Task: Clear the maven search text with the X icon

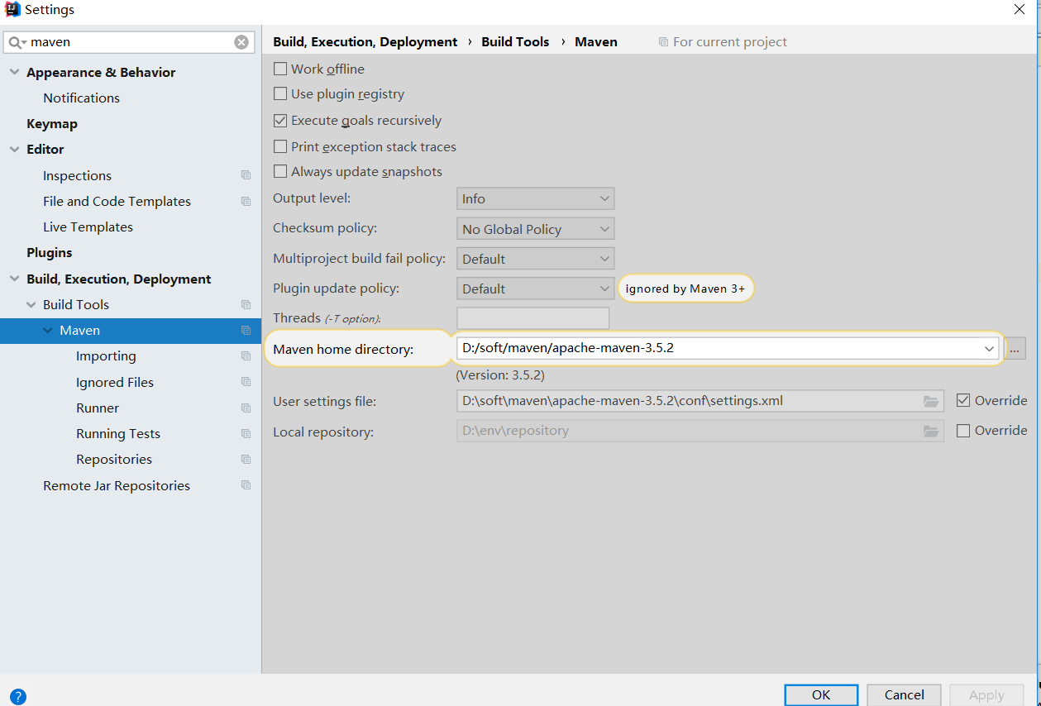Action: coord(241,42)
